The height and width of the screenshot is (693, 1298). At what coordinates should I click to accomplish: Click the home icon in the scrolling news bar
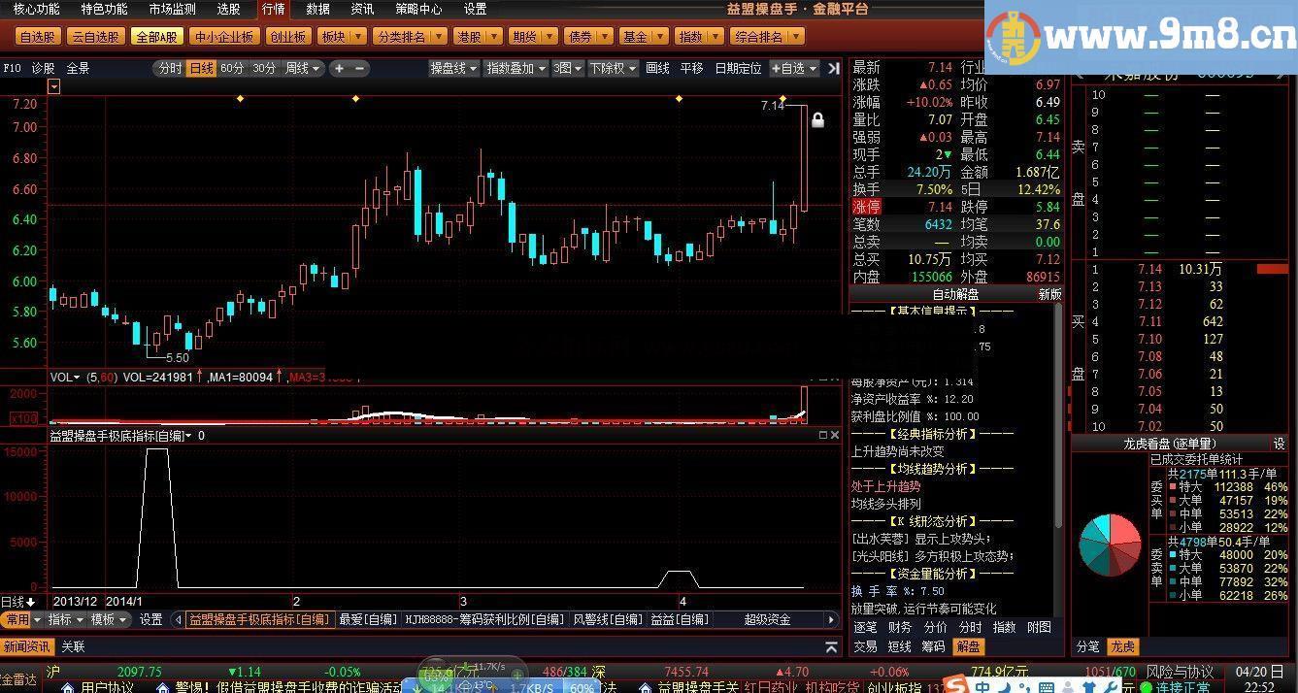point(645,687)
